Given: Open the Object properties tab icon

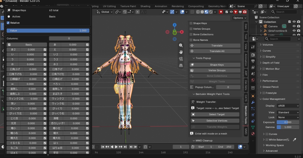Looking at the screenshot, I should [253, 96].
